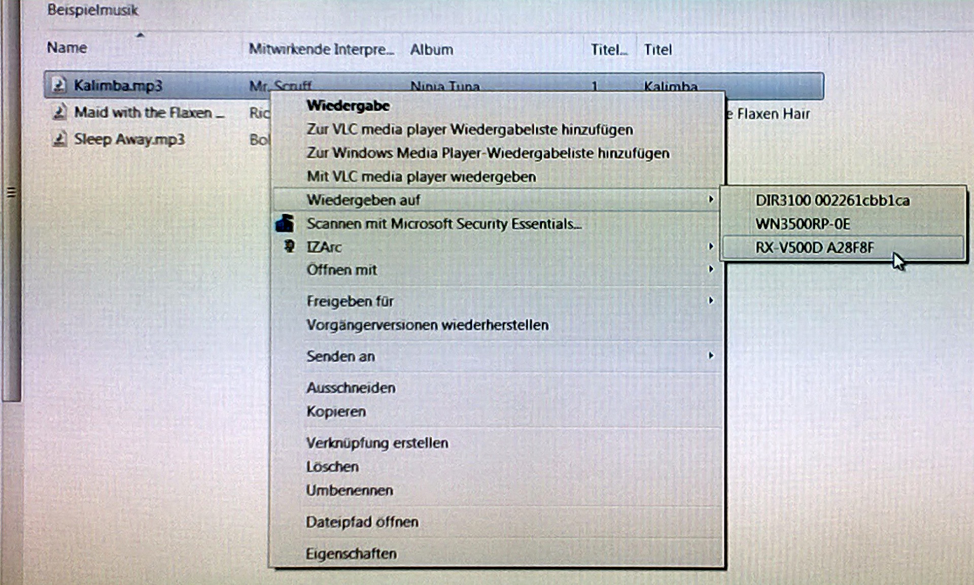Select Vorgängerversionen wiederherstellen
974x585 pixels.
pos(428,325)
